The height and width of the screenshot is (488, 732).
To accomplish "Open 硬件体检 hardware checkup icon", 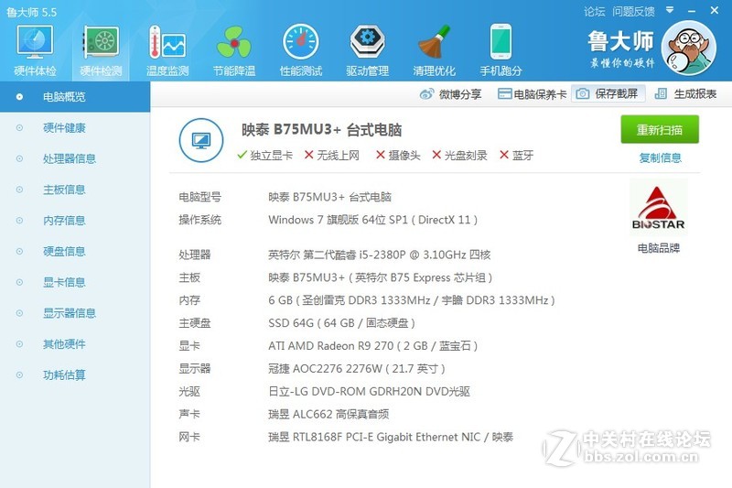I will 35,51.
